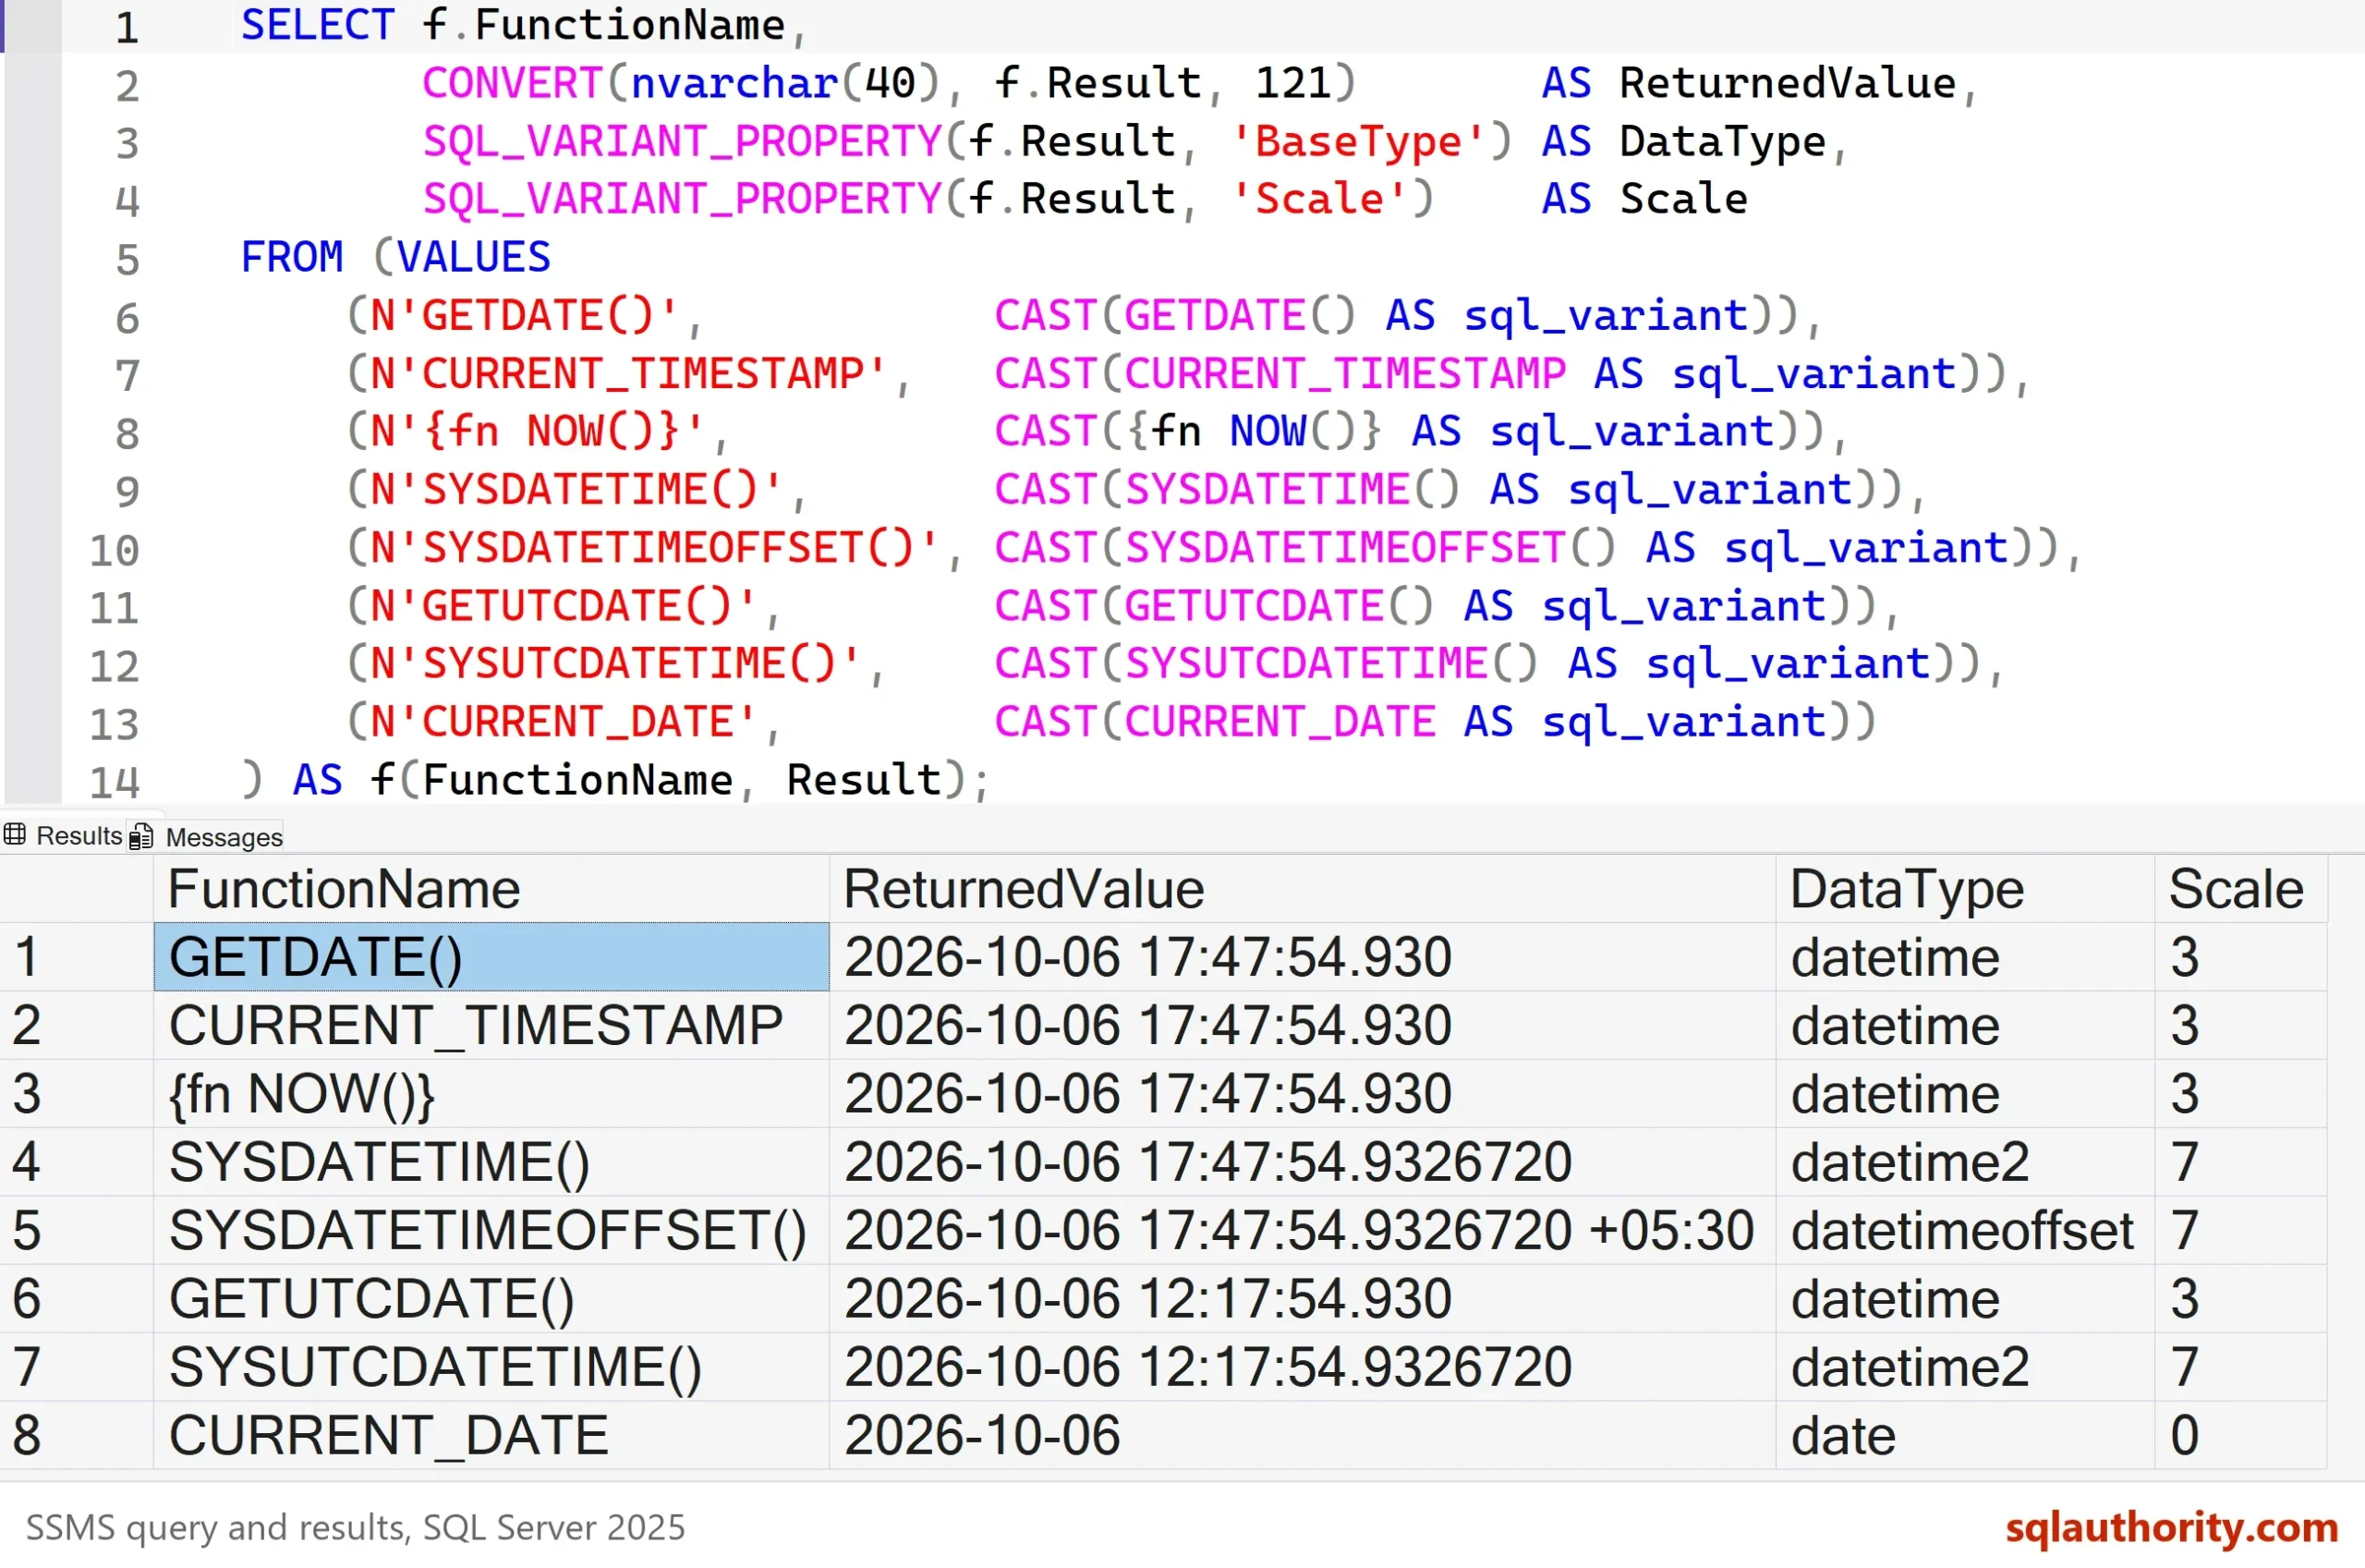
Task: Click value 2026-10-06 12:17:54.9326720
Action: [1302, 1366]
